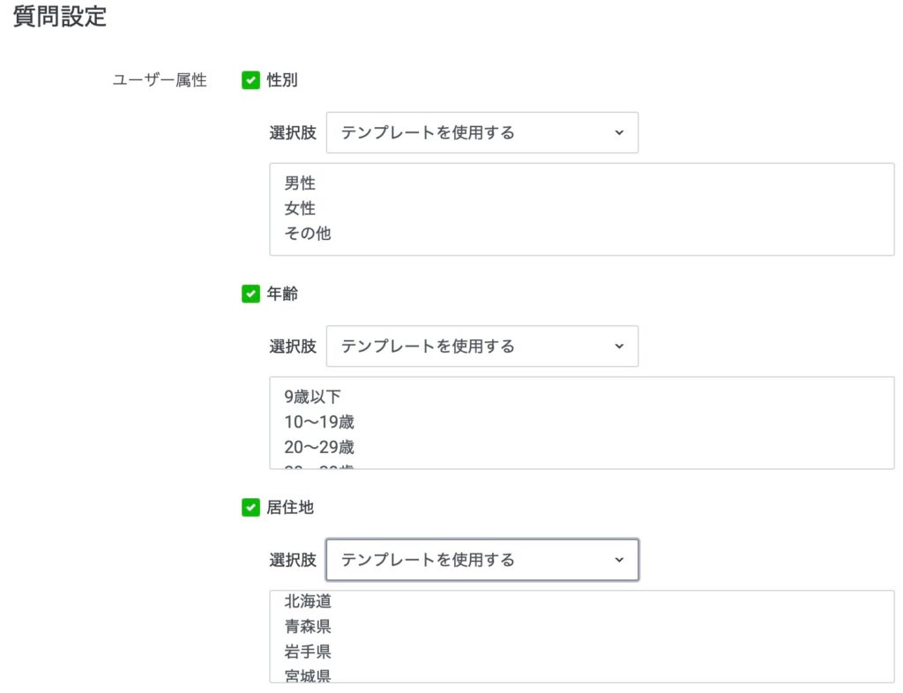903x693 pixels.
Task: Select 9歳以下 in the age options
Action: (x=312, y=397)
